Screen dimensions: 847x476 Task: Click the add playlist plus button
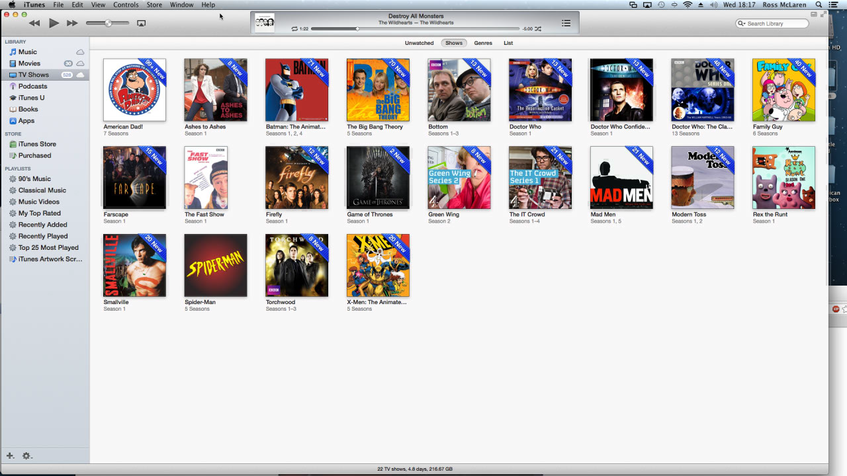point(9,456)
